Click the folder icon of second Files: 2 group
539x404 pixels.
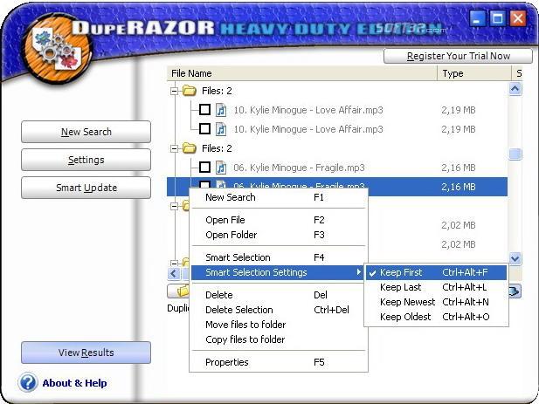click(x=189, y=148)
